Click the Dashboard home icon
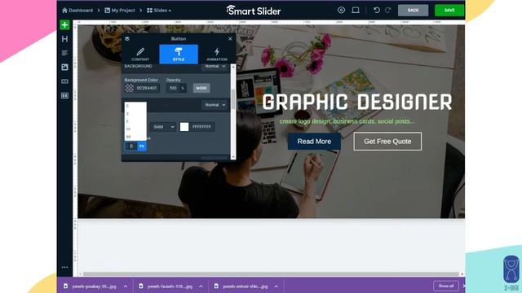Viewport: 522px width, 293px height. tap(64, 11)
